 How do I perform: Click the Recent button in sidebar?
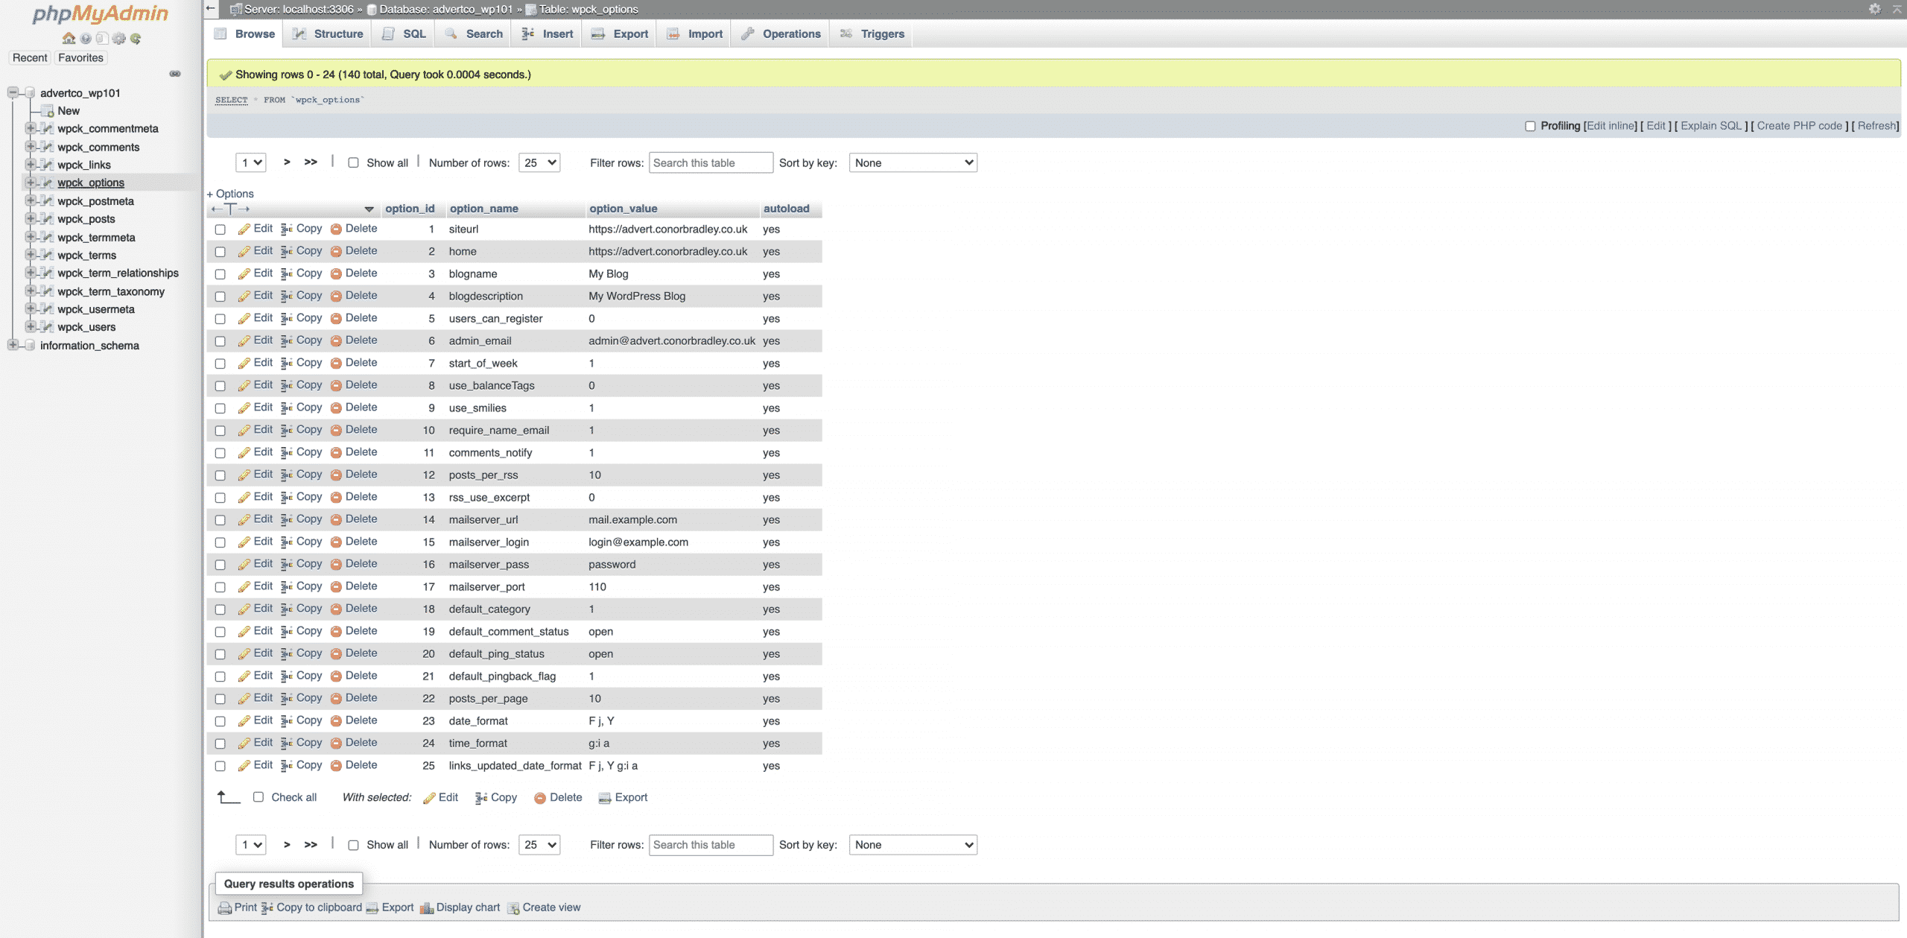click(x=30, y=58)
